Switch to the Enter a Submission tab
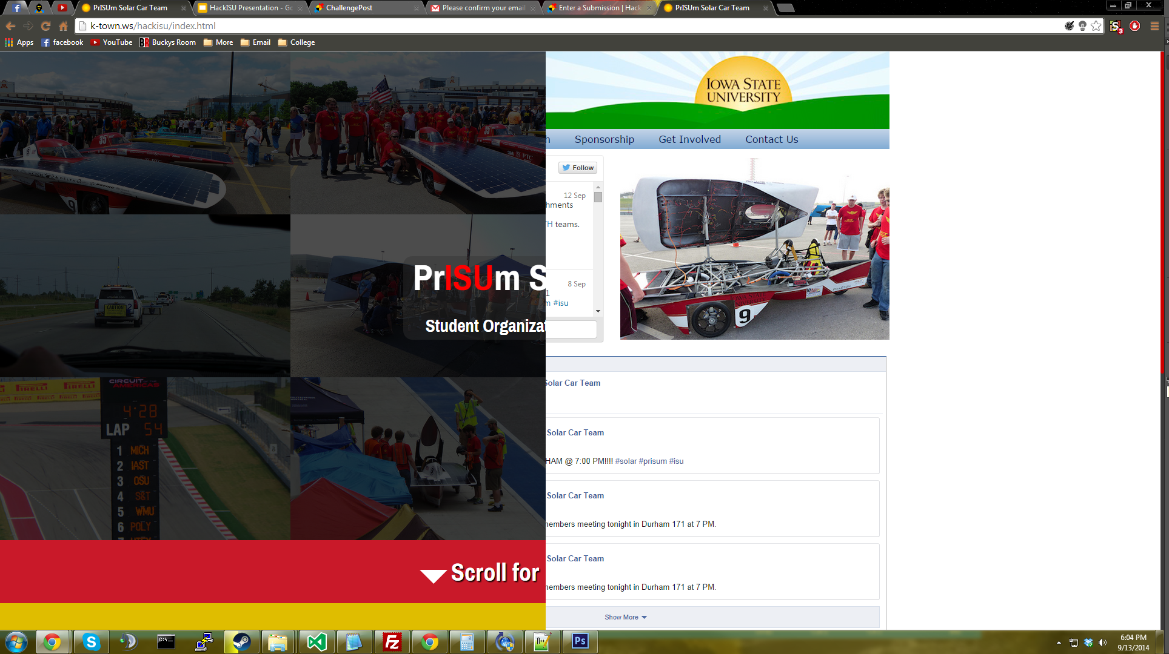Viewport: 1169px width, 654px height. 600,8
